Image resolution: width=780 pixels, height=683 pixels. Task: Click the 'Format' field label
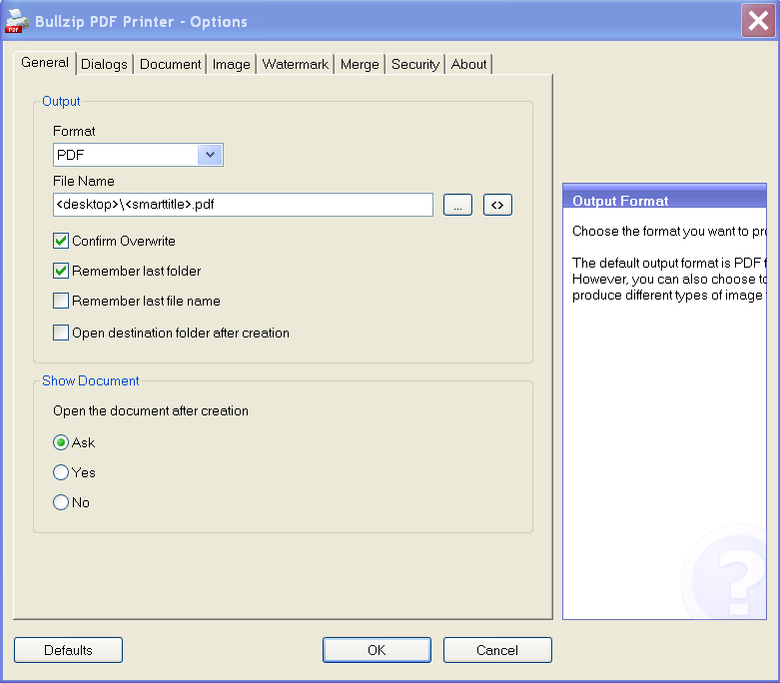pyautogui.click(x=74, y=132)
